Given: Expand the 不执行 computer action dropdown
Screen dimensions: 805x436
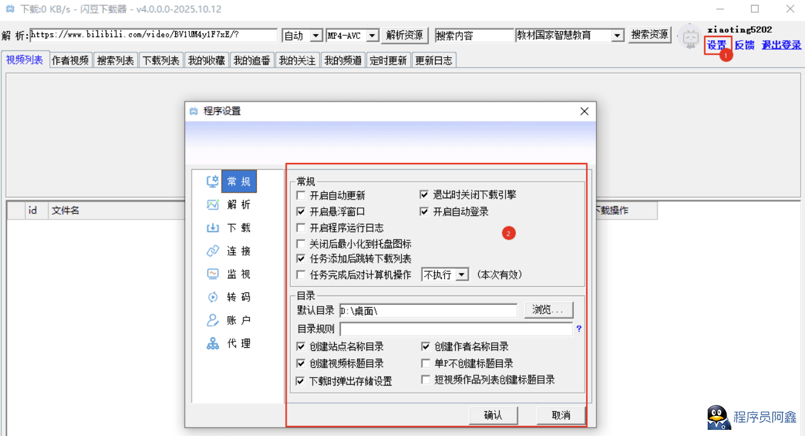Looking at the screenshot, I should (x=462, y=275).
